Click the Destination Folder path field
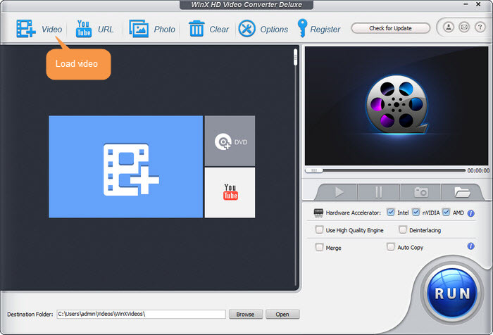 [141, 314]
